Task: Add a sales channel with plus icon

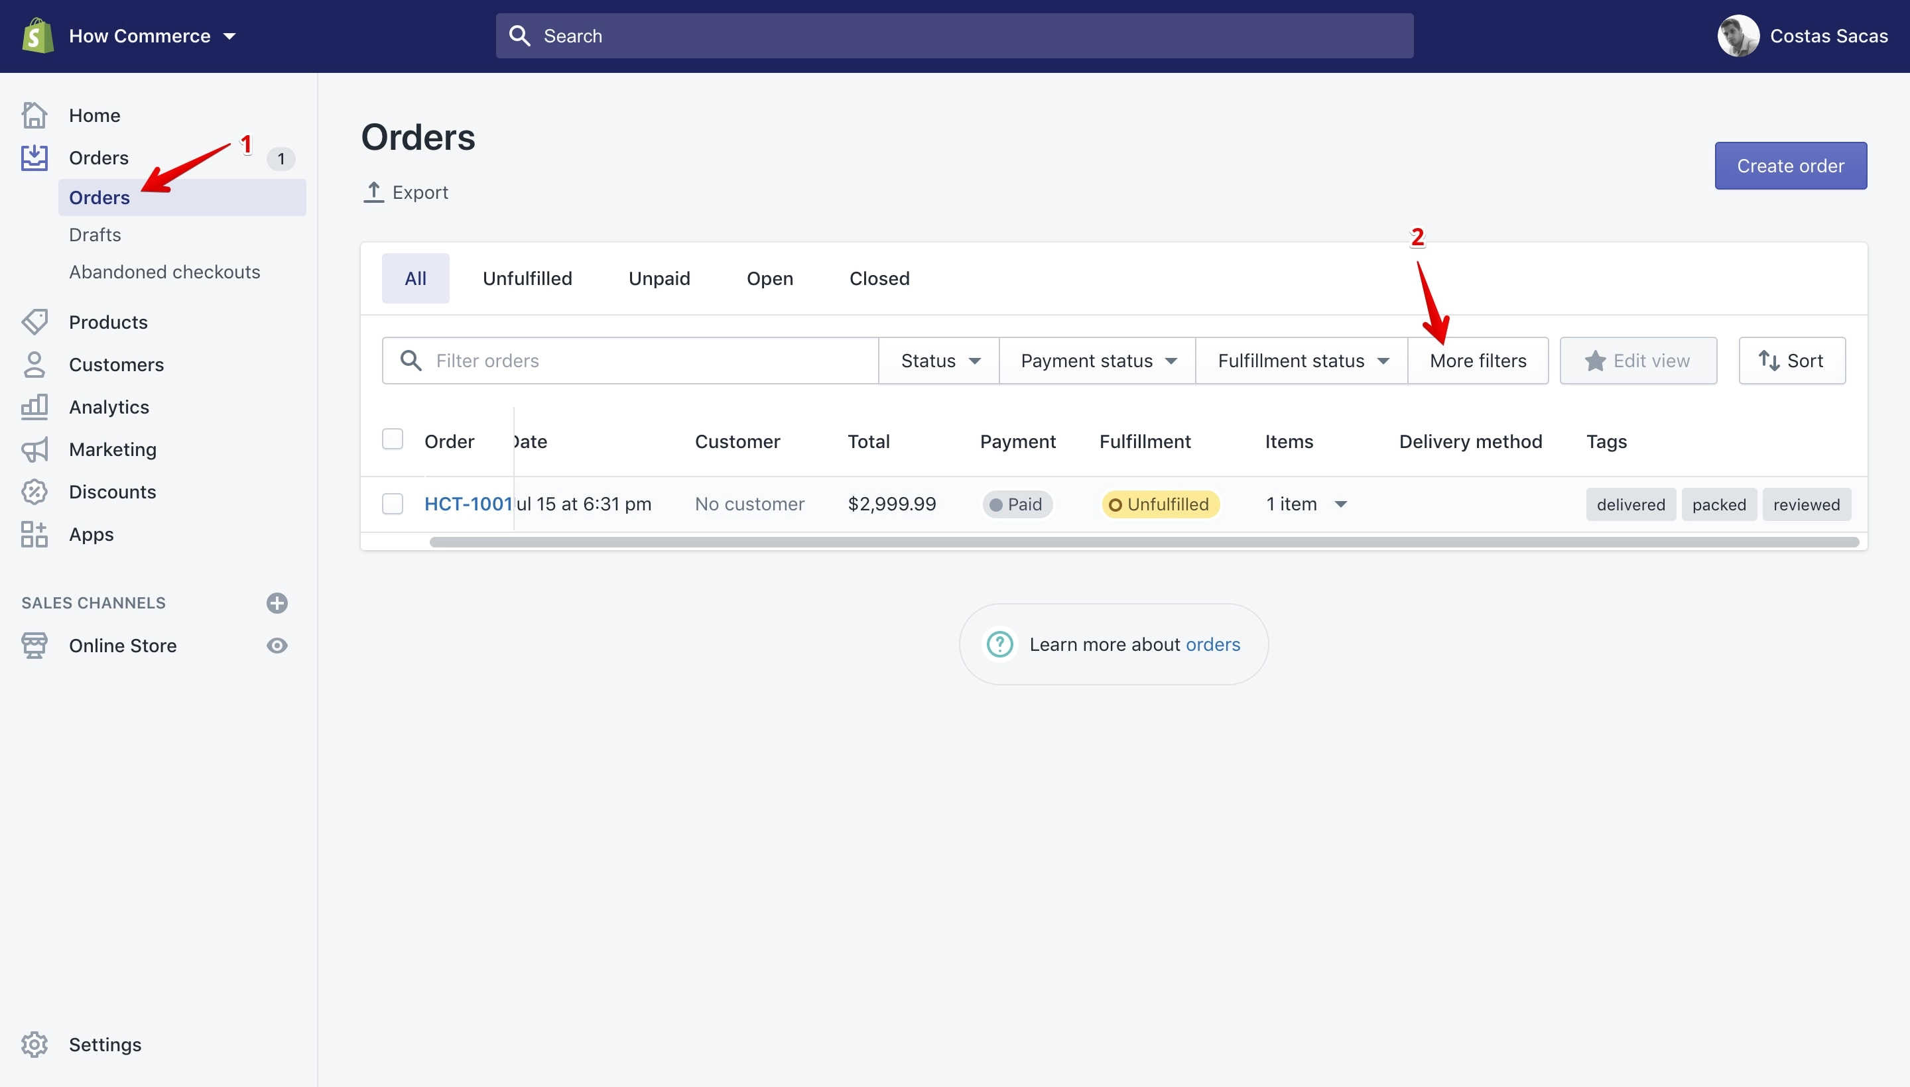Action: [277, 603]
